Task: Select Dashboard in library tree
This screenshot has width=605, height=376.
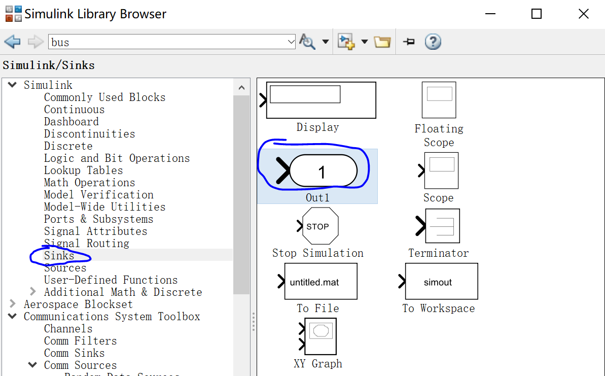Action: tap(72, 121)
